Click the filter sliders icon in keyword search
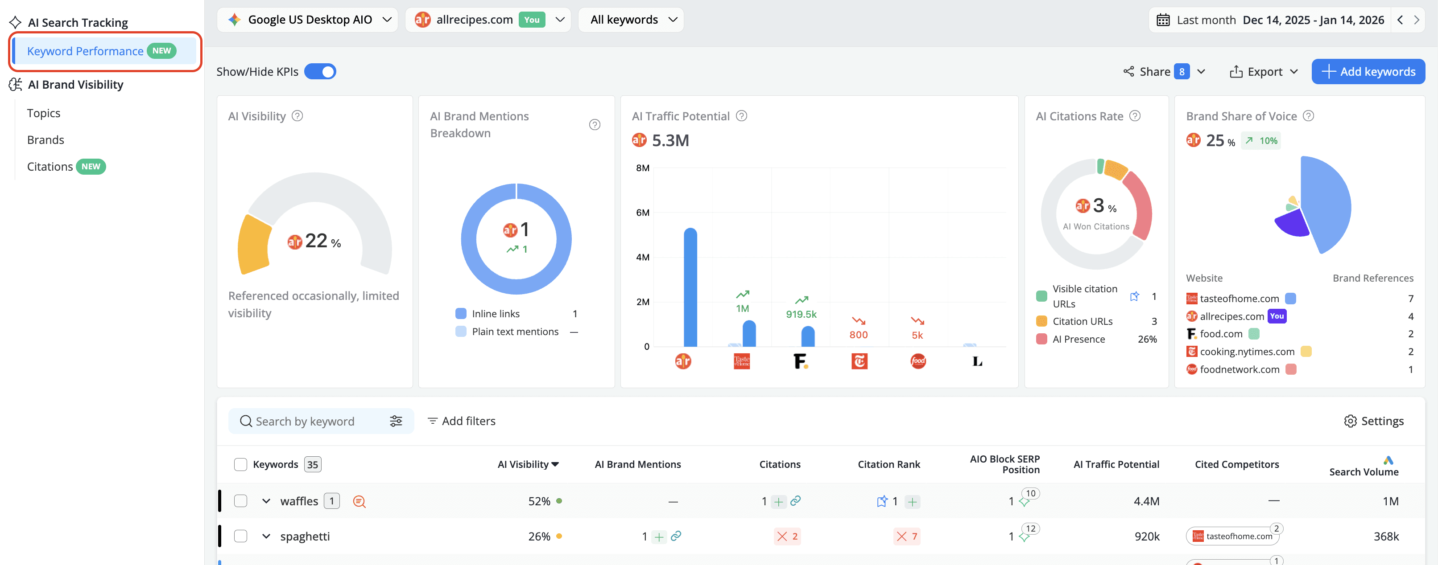This screenshot has width=1438, height=565. (x=397, y=421)
